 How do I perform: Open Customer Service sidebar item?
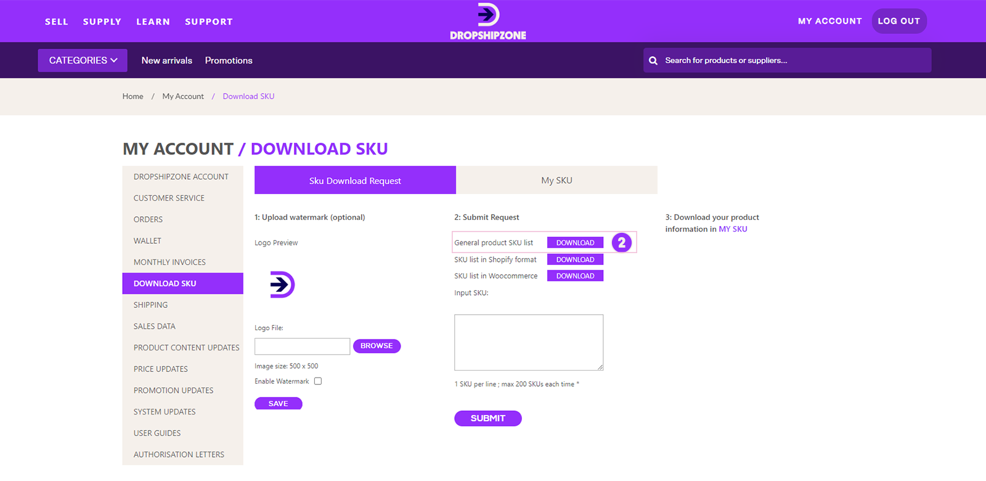pyautogui.click(x=182, y=198)
